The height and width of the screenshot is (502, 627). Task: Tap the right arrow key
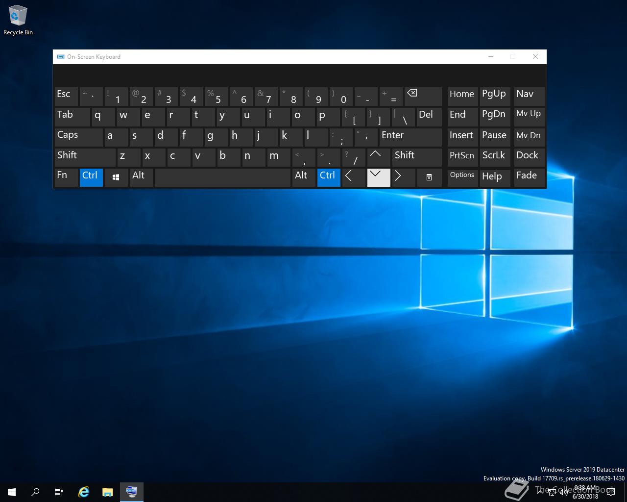[x=404, y=177]
